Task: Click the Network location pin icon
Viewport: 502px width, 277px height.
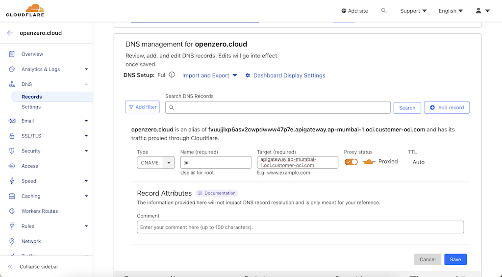Action: point(12,241)
